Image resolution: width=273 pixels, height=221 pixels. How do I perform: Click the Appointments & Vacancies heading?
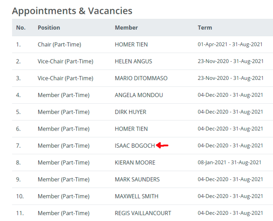[x=72, y=11]
